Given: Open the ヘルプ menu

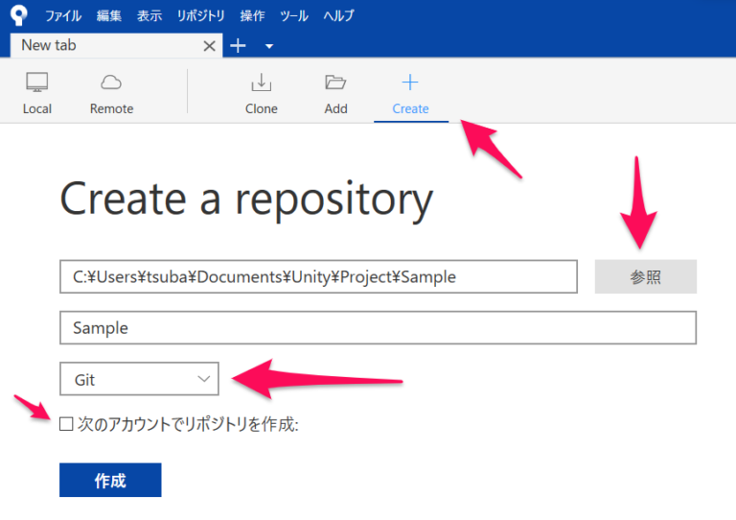Looking at the screenshot, I should [338, 15].
